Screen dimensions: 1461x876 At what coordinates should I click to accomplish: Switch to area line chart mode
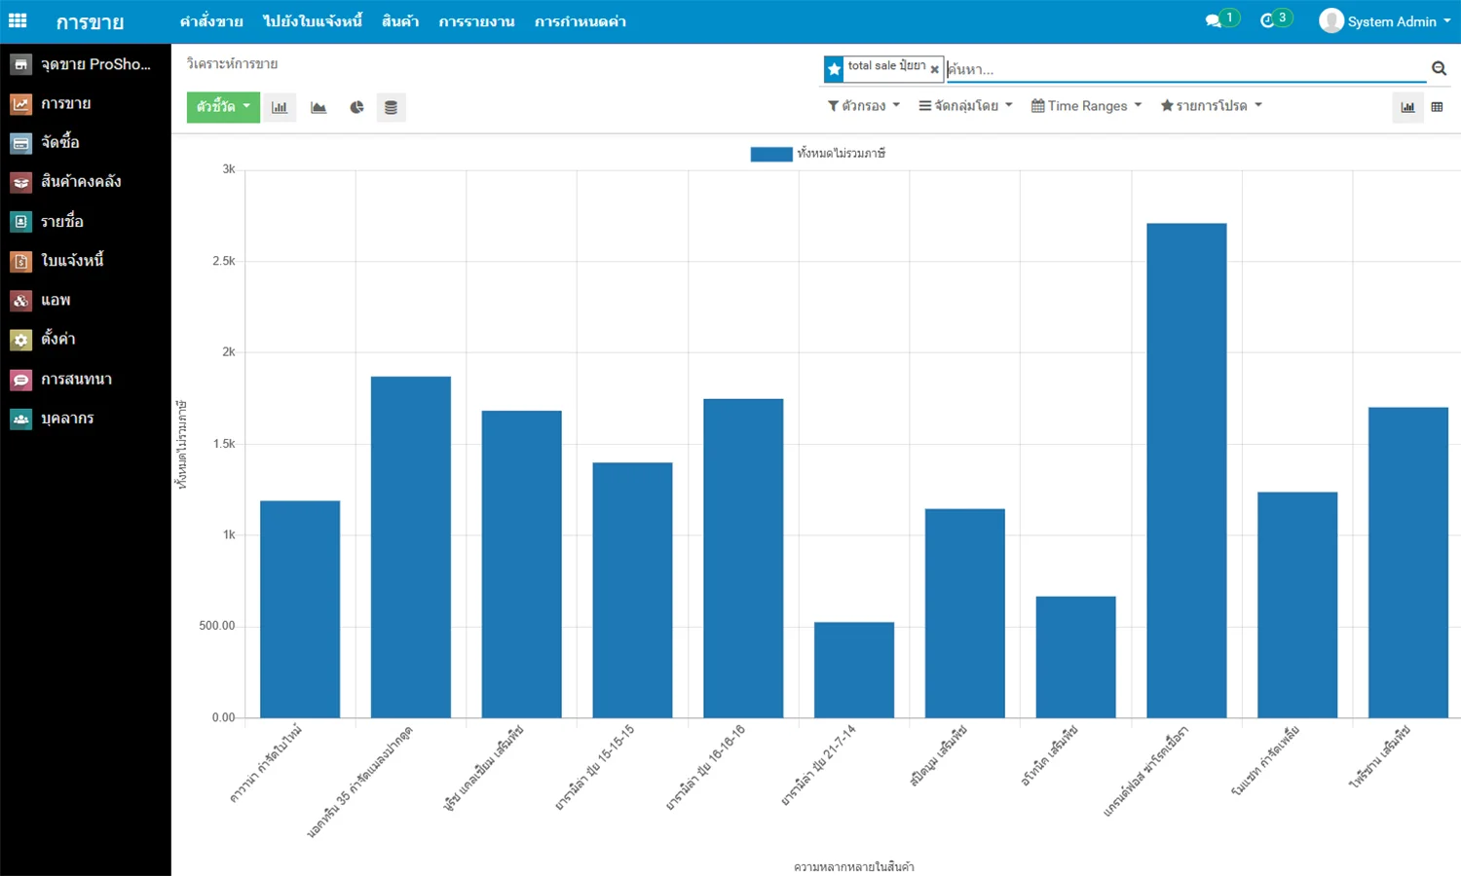click(x=318, y=107)
